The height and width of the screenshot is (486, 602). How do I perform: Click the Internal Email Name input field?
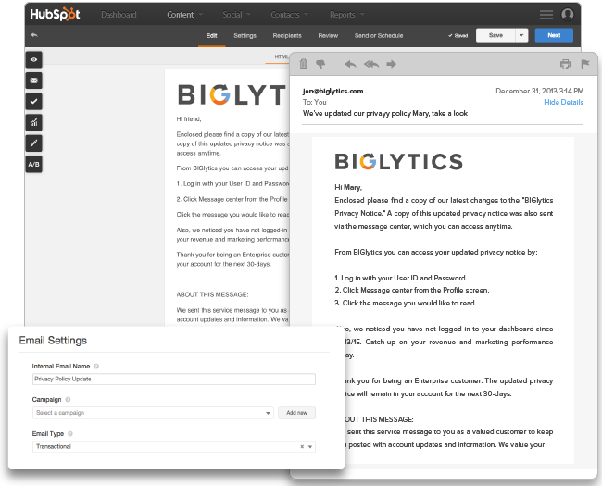pyautogui.click(x=173, y=379)
